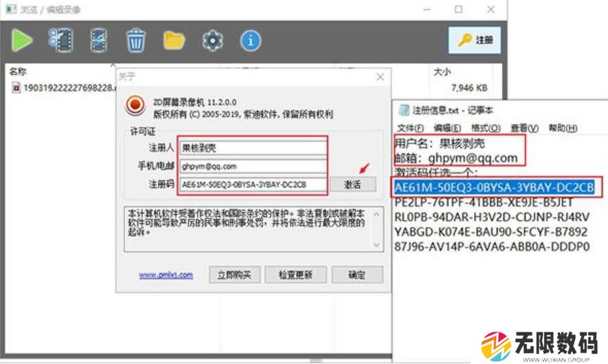Click the 邮箱 ghpym@qq.com line in Notepad
The width and height of the screenshot is (608, 364).
pyautogui.click(x=456, y=158)
